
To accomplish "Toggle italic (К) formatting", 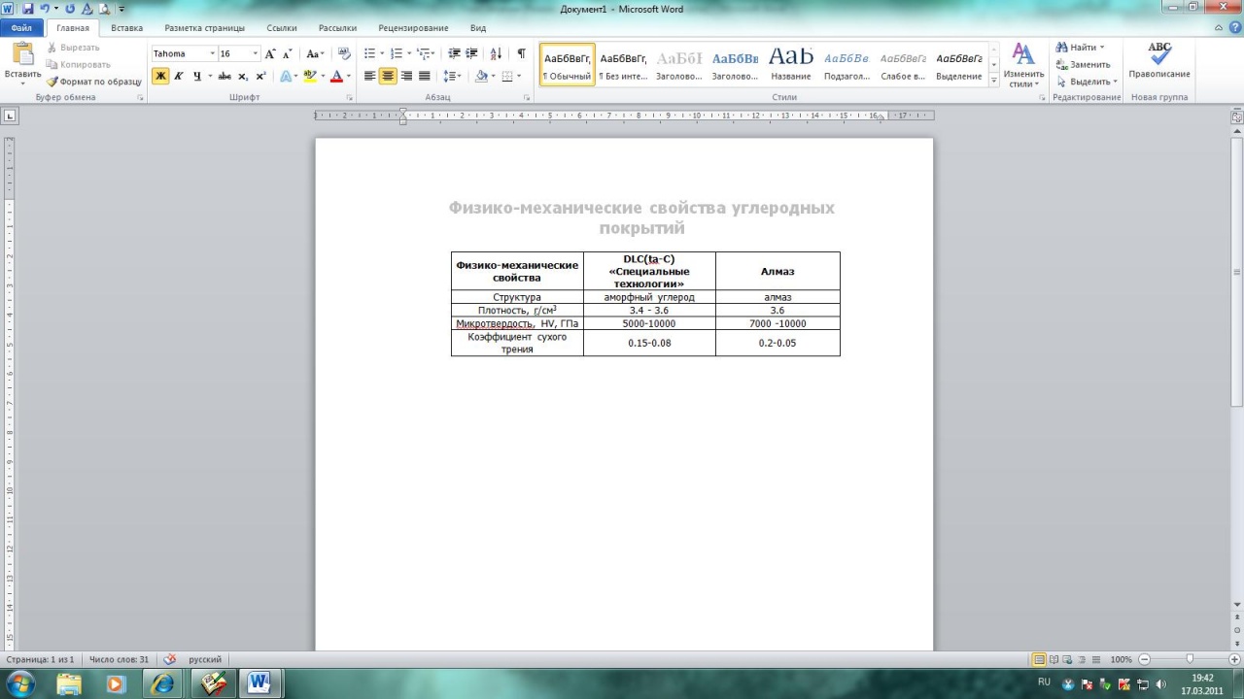I will click(x=179, y=76).
